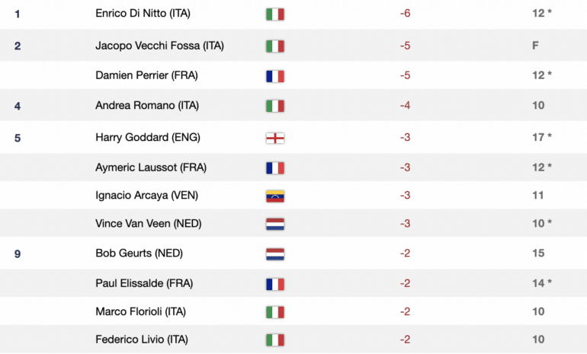The height and width of the screenshot is (354, 587).
Task: Click Ignacio Arcaya (VEN) name
Action: tap(146, 196)
